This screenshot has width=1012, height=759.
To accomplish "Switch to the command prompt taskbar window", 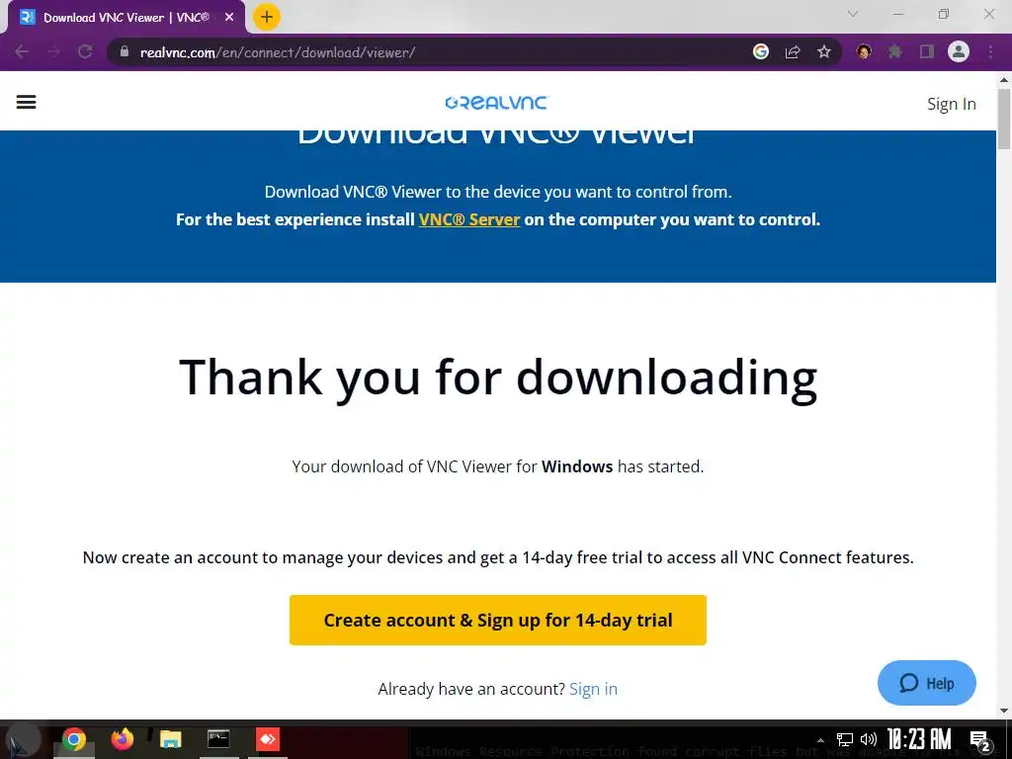I will (218, 739).
